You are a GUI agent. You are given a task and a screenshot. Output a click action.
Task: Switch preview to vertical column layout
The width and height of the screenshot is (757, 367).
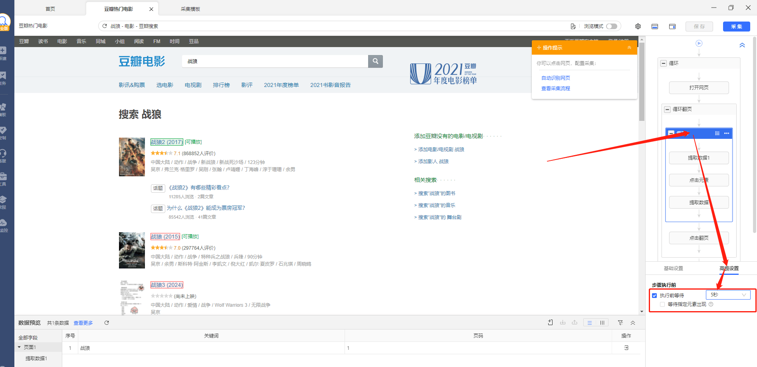[602, 323]
